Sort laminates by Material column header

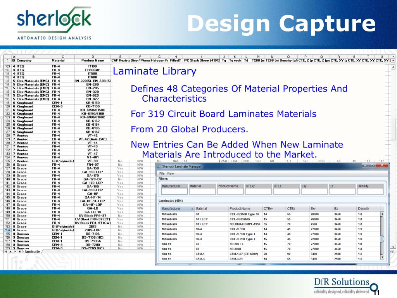211,208
